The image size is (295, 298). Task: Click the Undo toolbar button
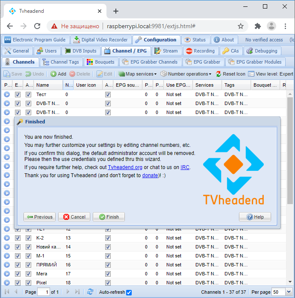[x=35, y=74]
